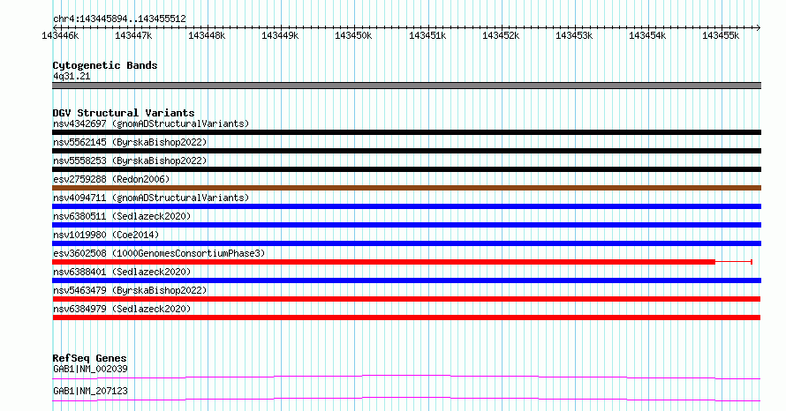Click the gray 4q31.21 cytogenetic band bar
The width and height of the screenshot is (786, 411).
click(406, 86)
